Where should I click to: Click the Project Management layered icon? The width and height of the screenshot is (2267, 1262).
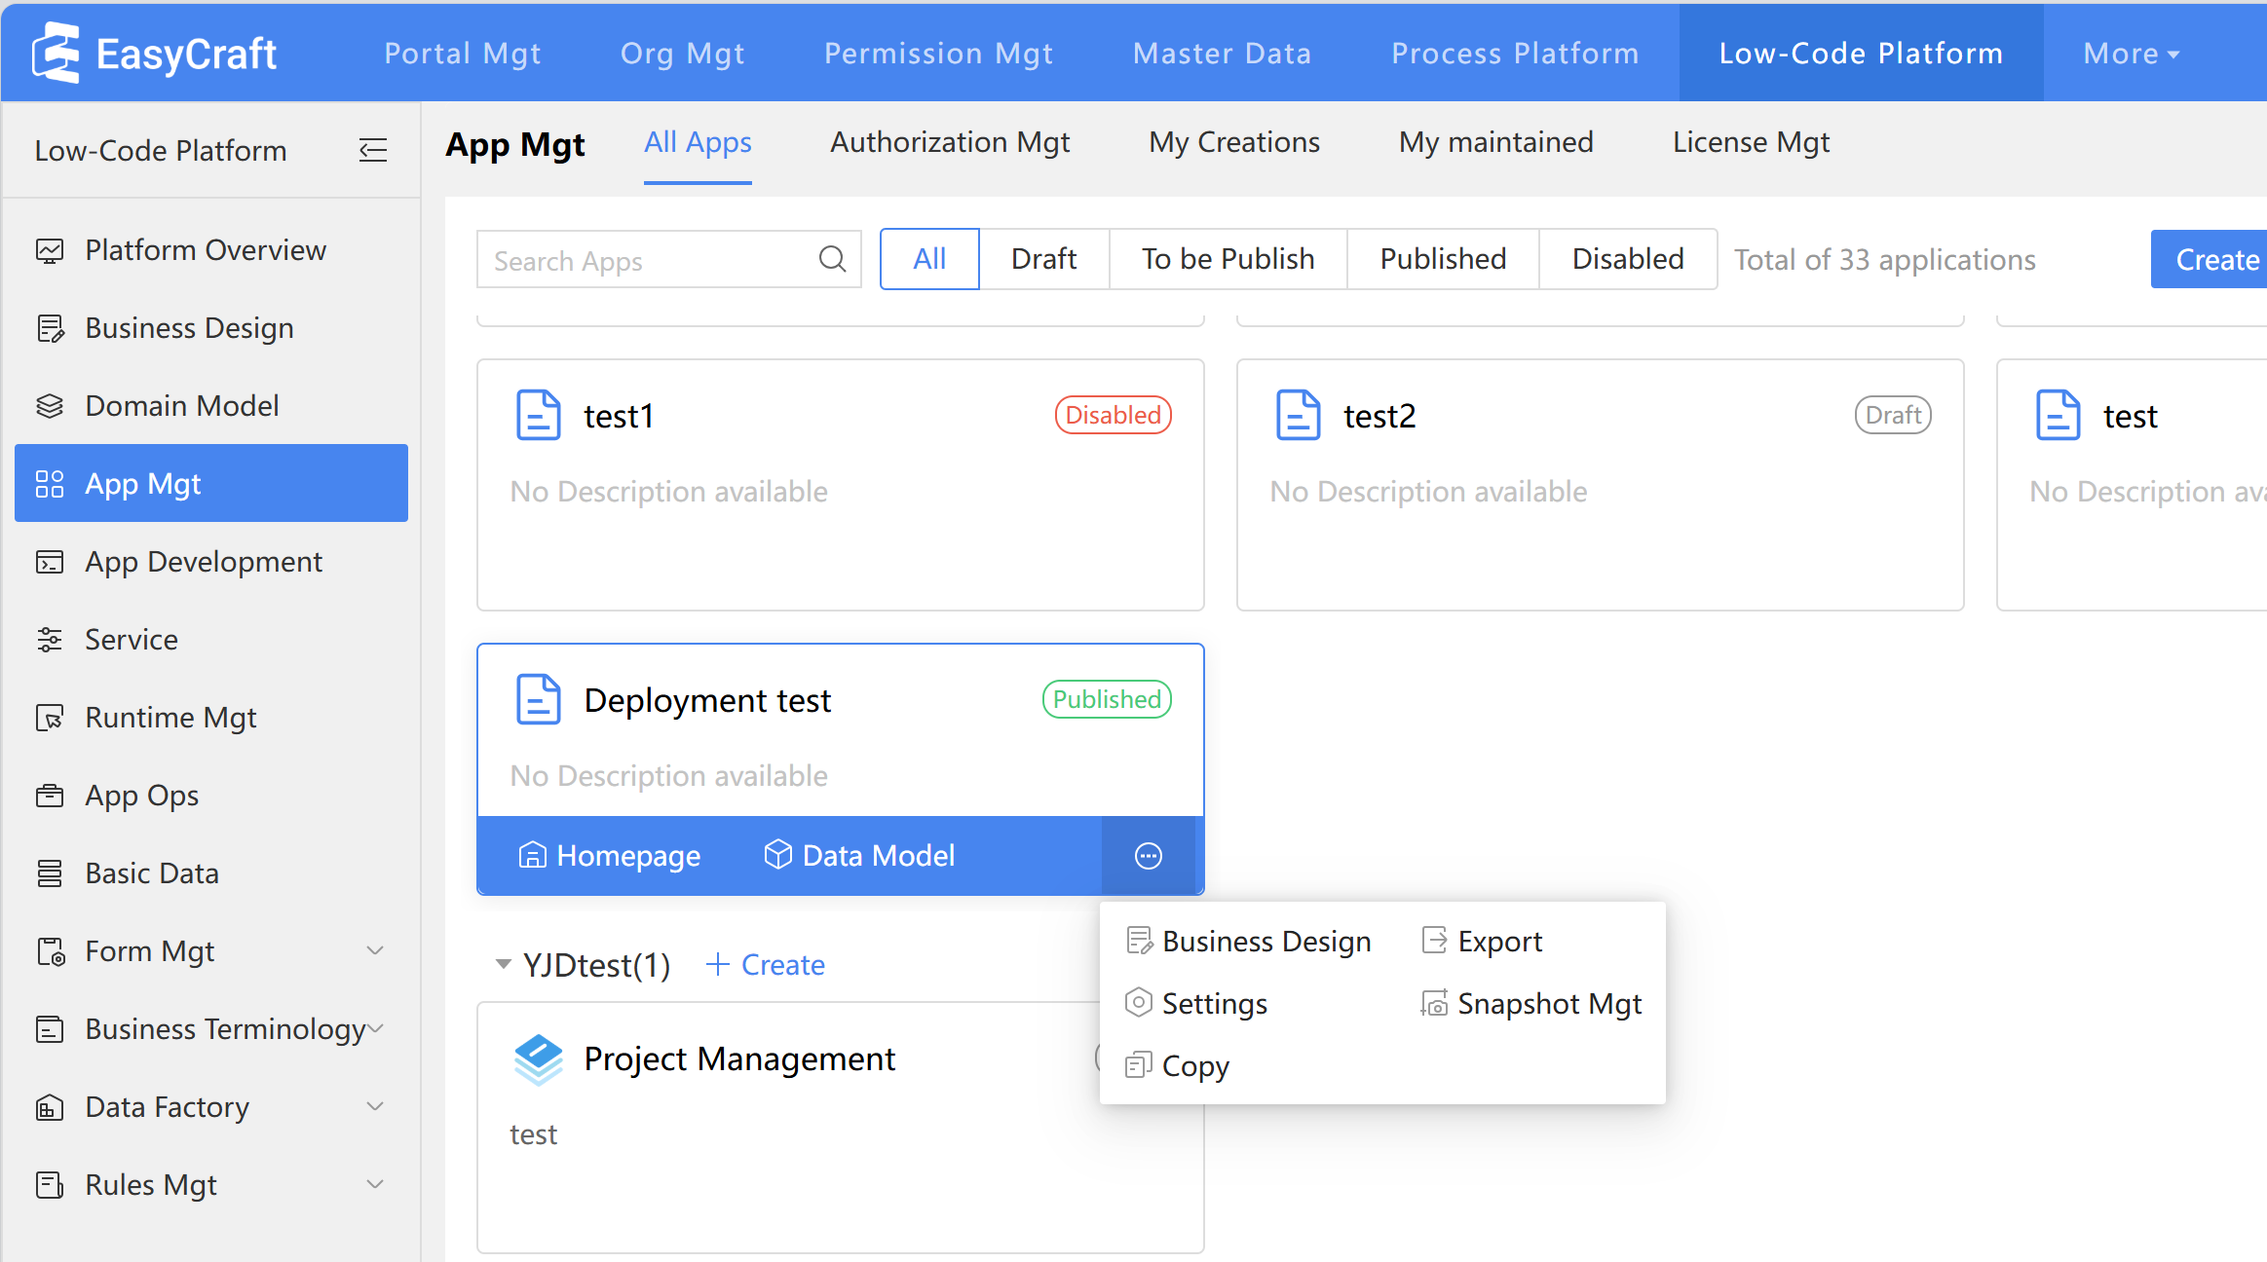[538, 1059]
